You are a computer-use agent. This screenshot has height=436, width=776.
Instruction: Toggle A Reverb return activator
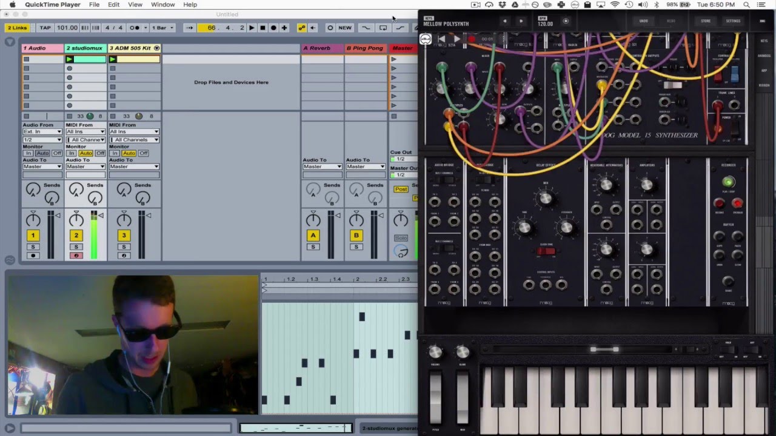(x=313, y=236)
